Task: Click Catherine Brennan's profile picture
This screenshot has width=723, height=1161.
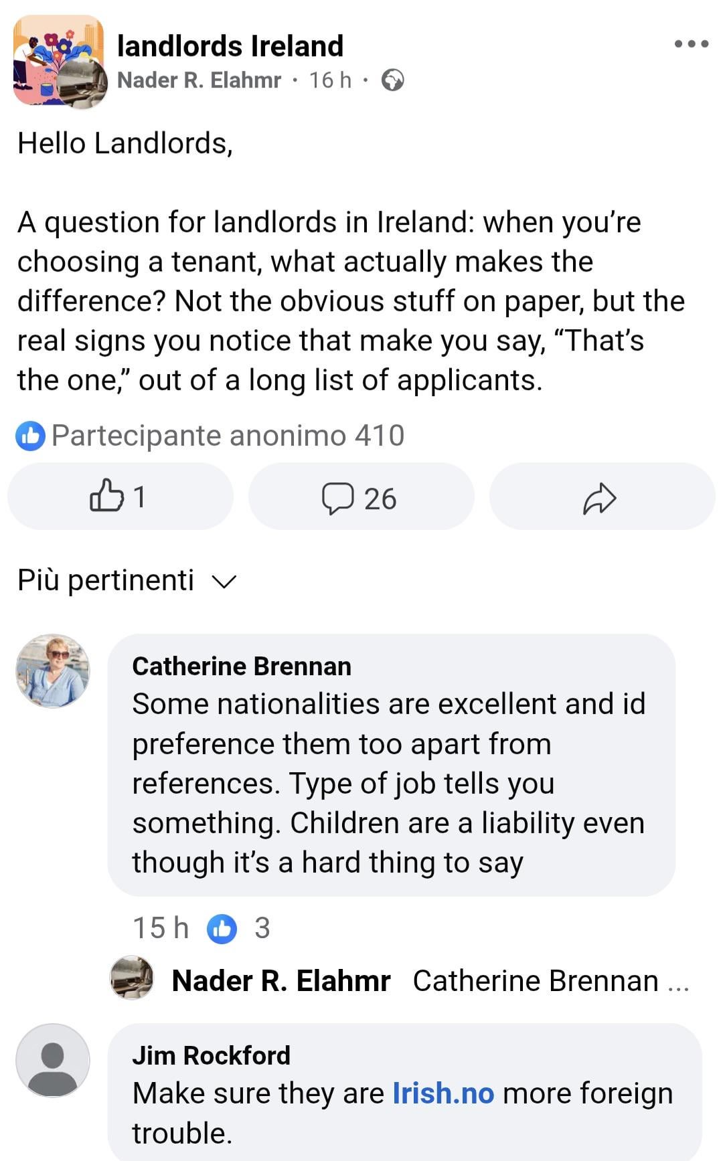Action: pyautogui.click(x=53, y=671)
